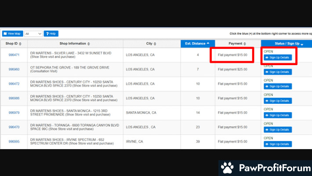Click 'IRVINE, CA' city cell

pyautogui.click(x=134, y=142)
